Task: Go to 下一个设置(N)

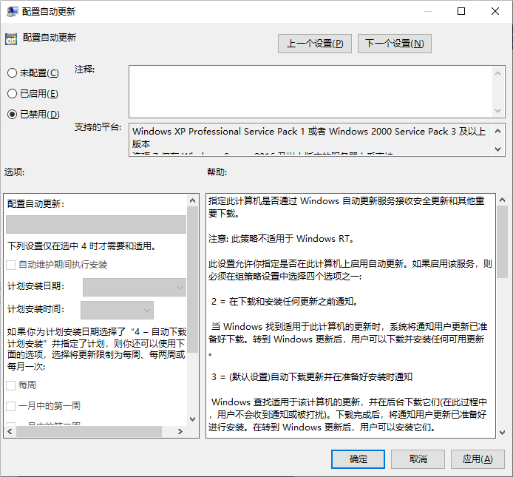Action: point(395,44)
